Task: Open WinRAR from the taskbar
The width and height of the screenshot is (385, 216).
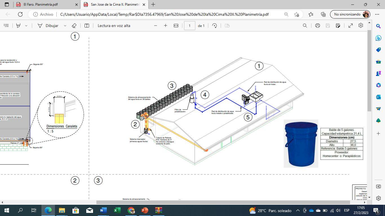Action: (x=158, y=210)
